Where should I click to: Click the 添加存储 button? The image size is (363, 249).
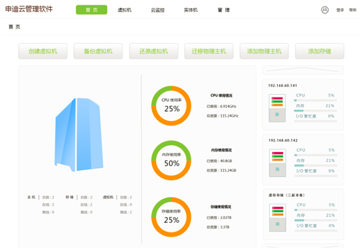click(319, 51)
